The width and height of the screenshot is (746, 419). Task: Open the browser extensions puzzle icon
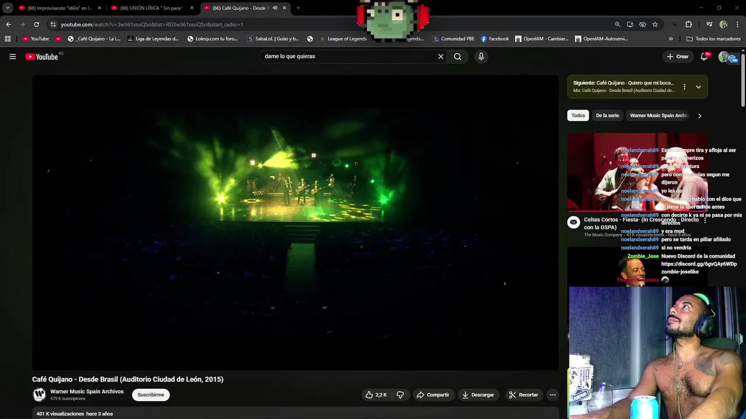coord(688,24)
